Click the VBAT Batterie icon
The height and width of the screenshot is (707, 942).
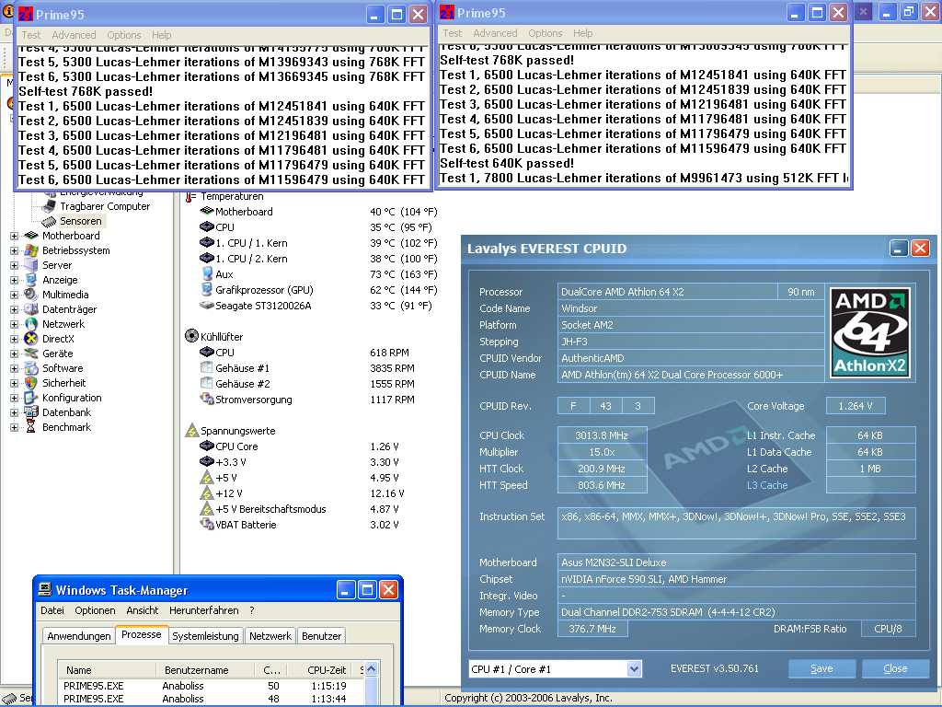coord(207,524)
